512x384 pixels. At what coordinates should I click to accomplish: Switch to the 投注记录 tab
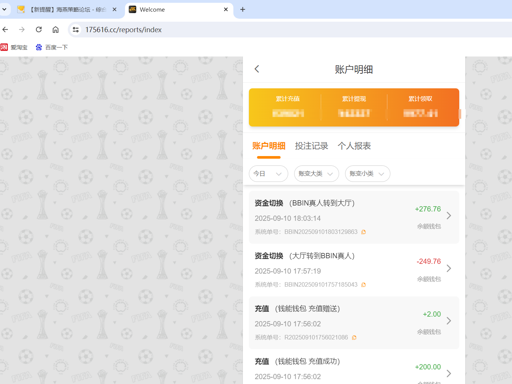[312, 146]
